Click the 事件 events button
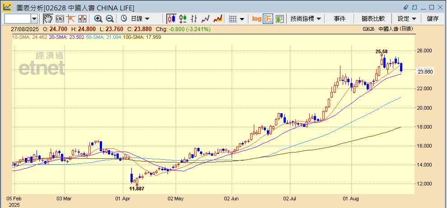Image resolution: width=447 pixels, height=208 pixels. [340, 19]
